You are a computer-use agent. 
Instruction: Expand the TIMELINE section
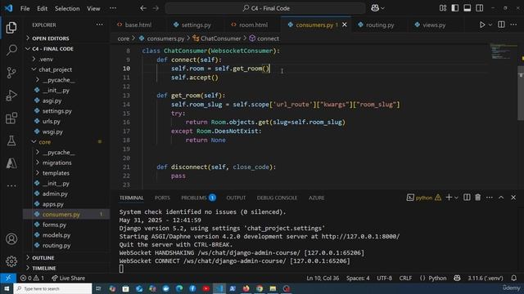click(43, 268)
